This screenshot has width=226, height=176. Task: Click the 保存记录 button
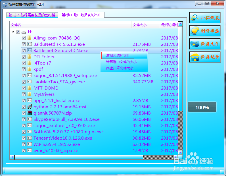(x=205, y=57)
